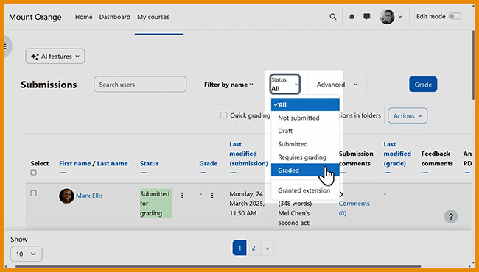Click the next page arrow

268,248
